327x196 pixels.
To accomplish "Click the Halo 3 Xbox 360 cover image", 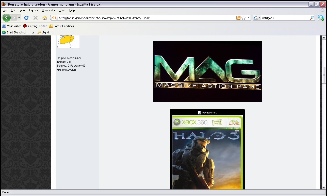I will point(207,152).
